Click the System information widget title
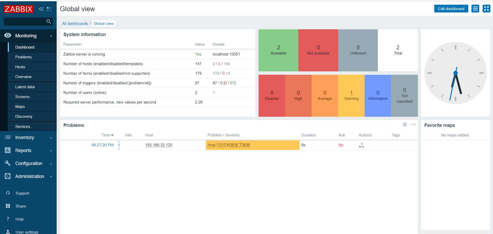Image resolution: width=493 pixels, height=234 pixels. tap(84, 35)
